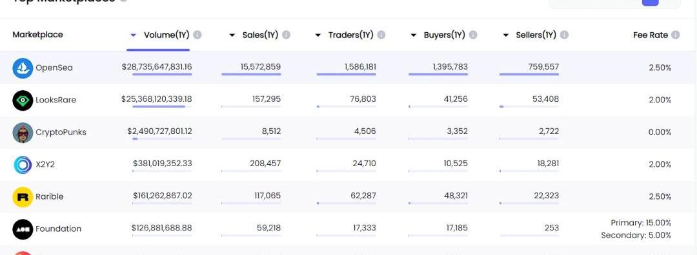Click the Rarible volume value cell
The image size is (697, 255).
(x=162, y=196)
